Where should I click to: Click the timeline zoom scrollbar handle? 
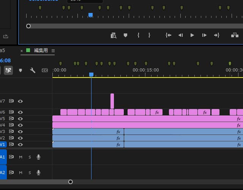71,182
